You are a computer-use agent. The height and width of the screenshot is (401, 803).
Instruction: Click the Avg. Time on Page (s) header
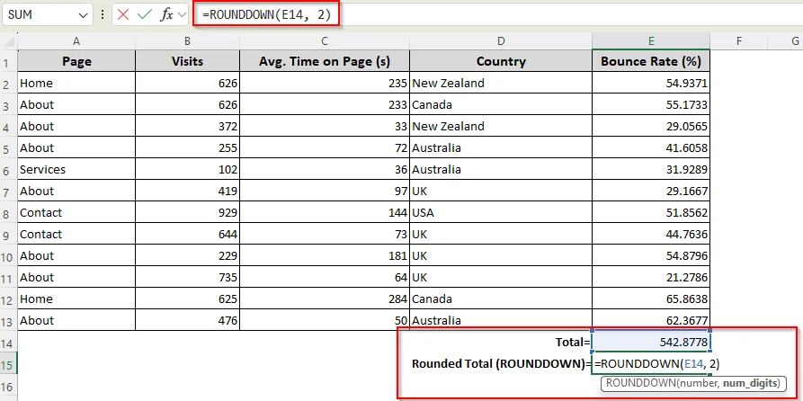point(325,61)
